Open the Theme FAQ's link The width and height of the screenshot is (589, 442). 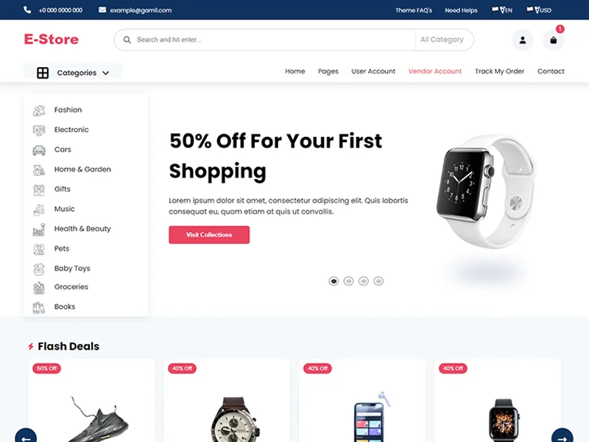pos(414,10)
